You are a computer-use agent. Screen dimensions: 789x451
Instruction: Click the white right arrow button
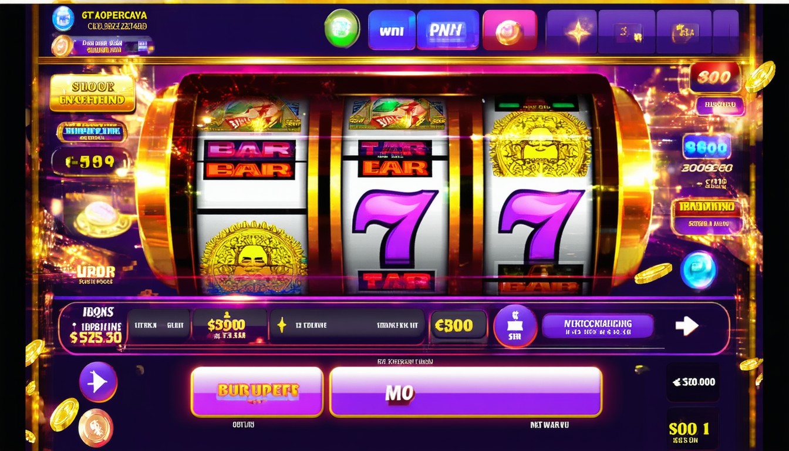point(687,326)
